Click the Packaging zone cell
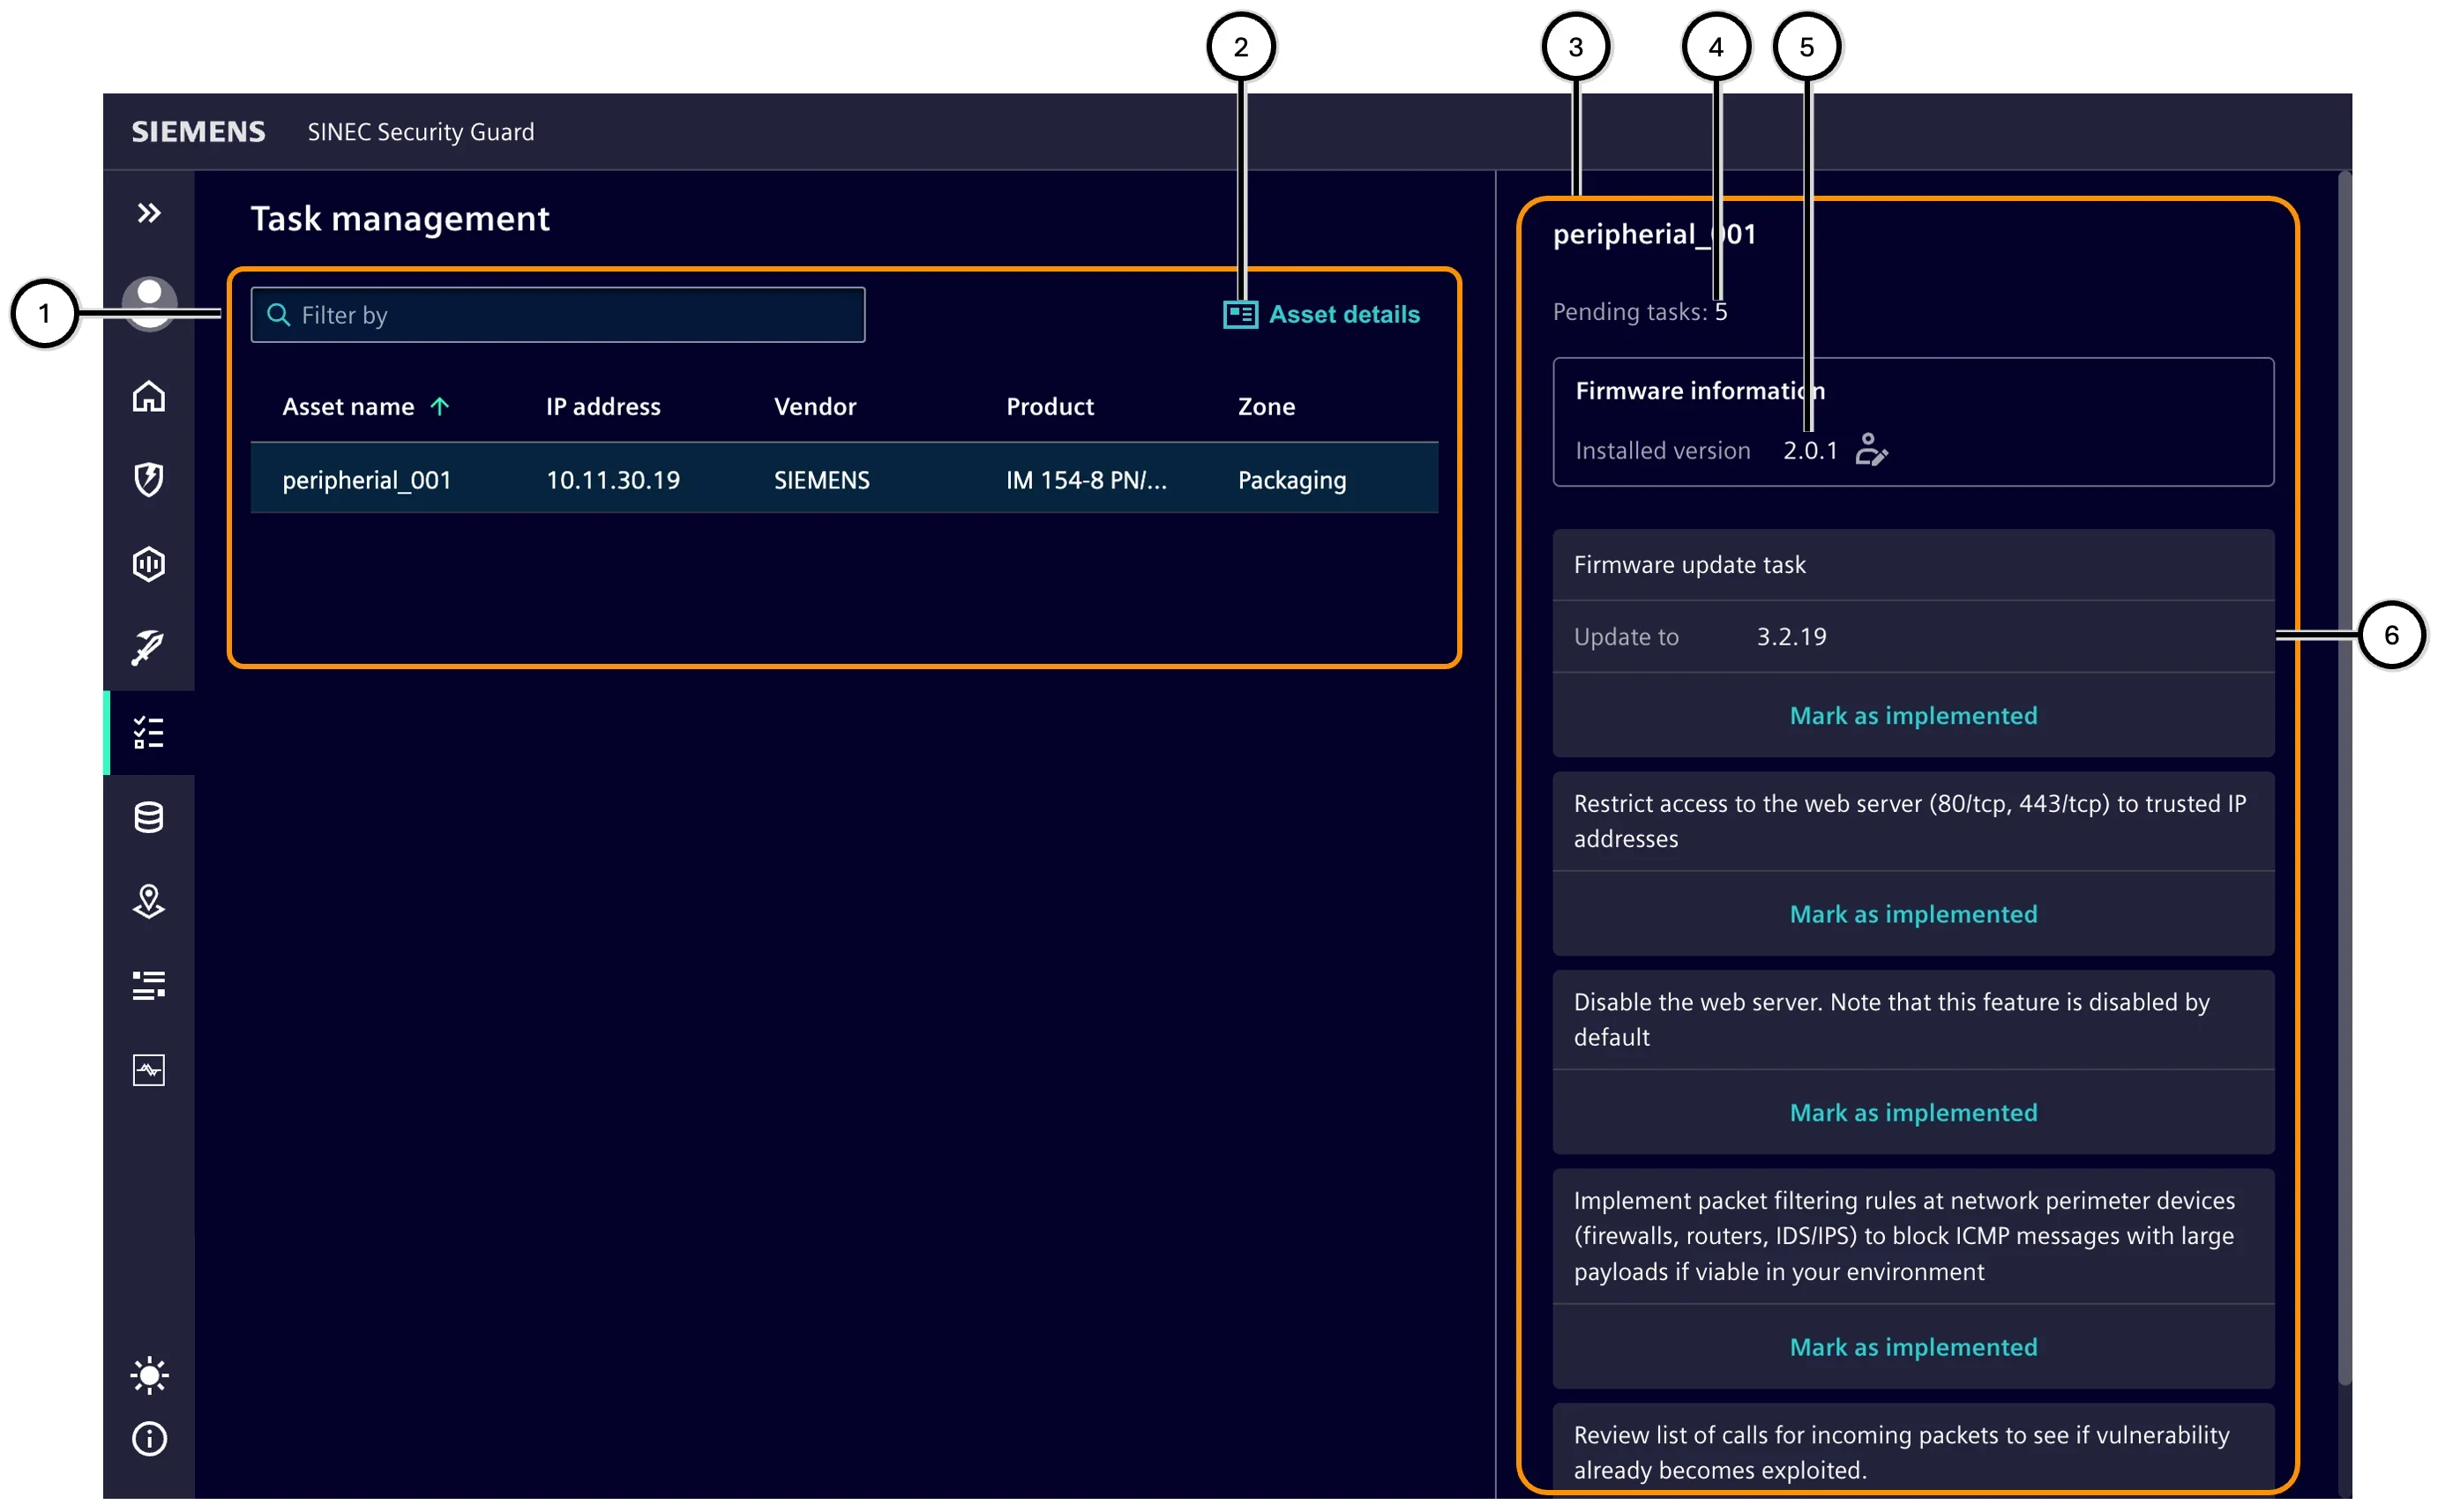The width and height of the screenshot is (2438, 1512). pyautogui.click(x=1291, y=481)
